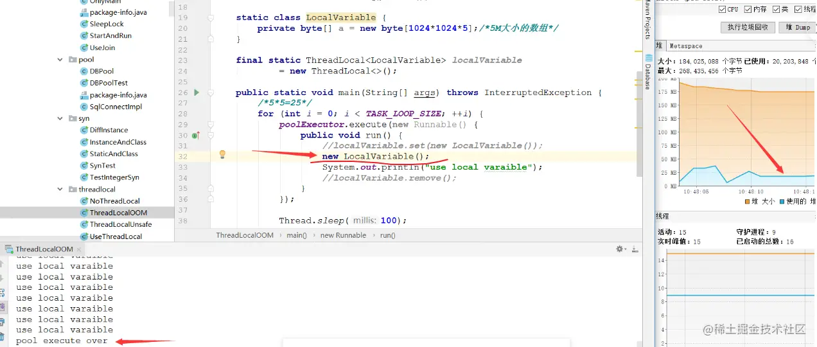Click the TestIntegerSyn class icon
Screen dimensions: 817x347
point(84,178)
